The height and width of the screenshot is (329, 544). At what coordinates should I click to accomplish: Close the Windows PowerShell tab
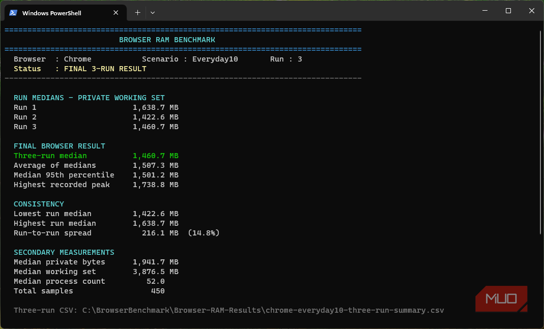[116, 13]
